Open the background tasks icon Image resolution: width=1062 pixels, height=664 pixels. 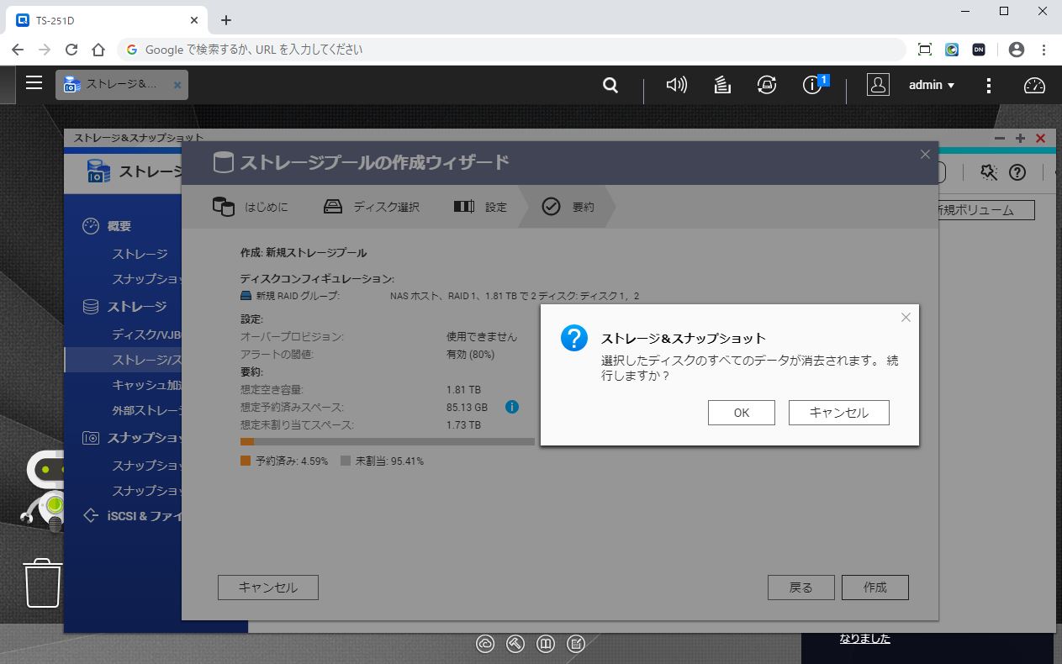721,85
